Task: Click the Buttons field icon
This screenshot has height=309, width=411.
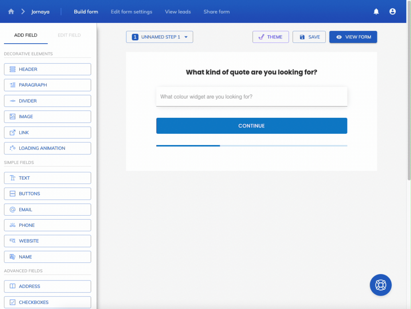Action: [x=12, y=194]
